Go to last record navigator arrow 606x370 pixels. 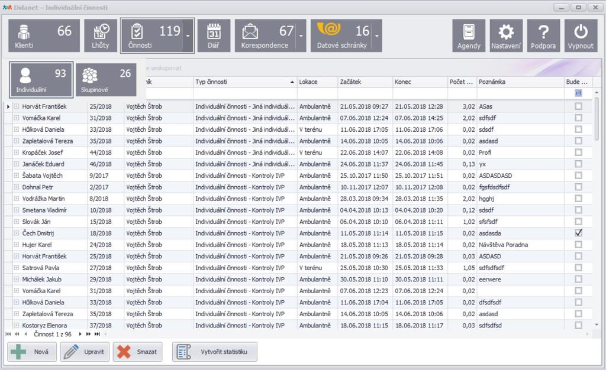click(x=98, y=334)
